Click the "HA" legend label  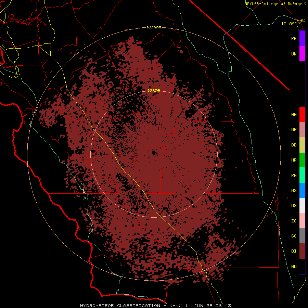click(x=294, y=114)
